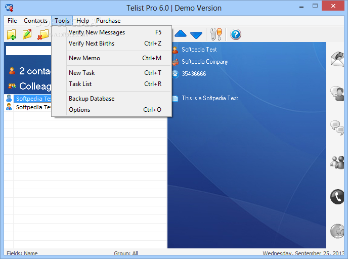Open the Help menu

point(82,21)
